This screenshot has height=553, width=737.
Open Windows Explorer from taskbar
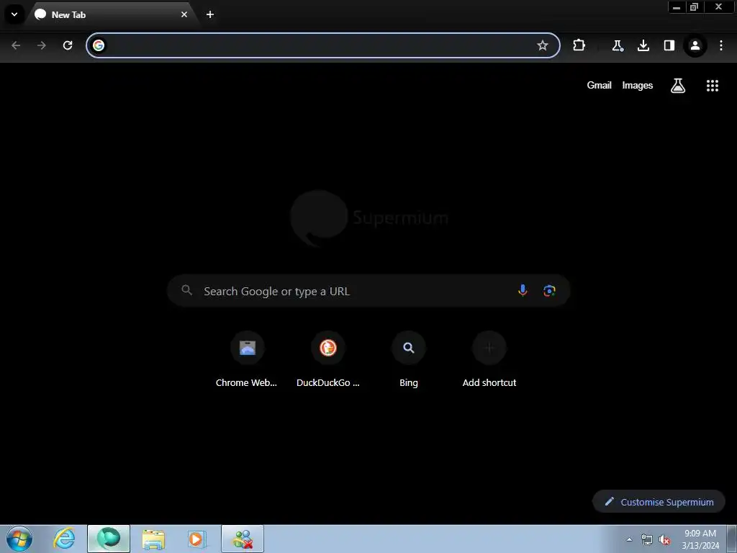click(x=153, y=539)
